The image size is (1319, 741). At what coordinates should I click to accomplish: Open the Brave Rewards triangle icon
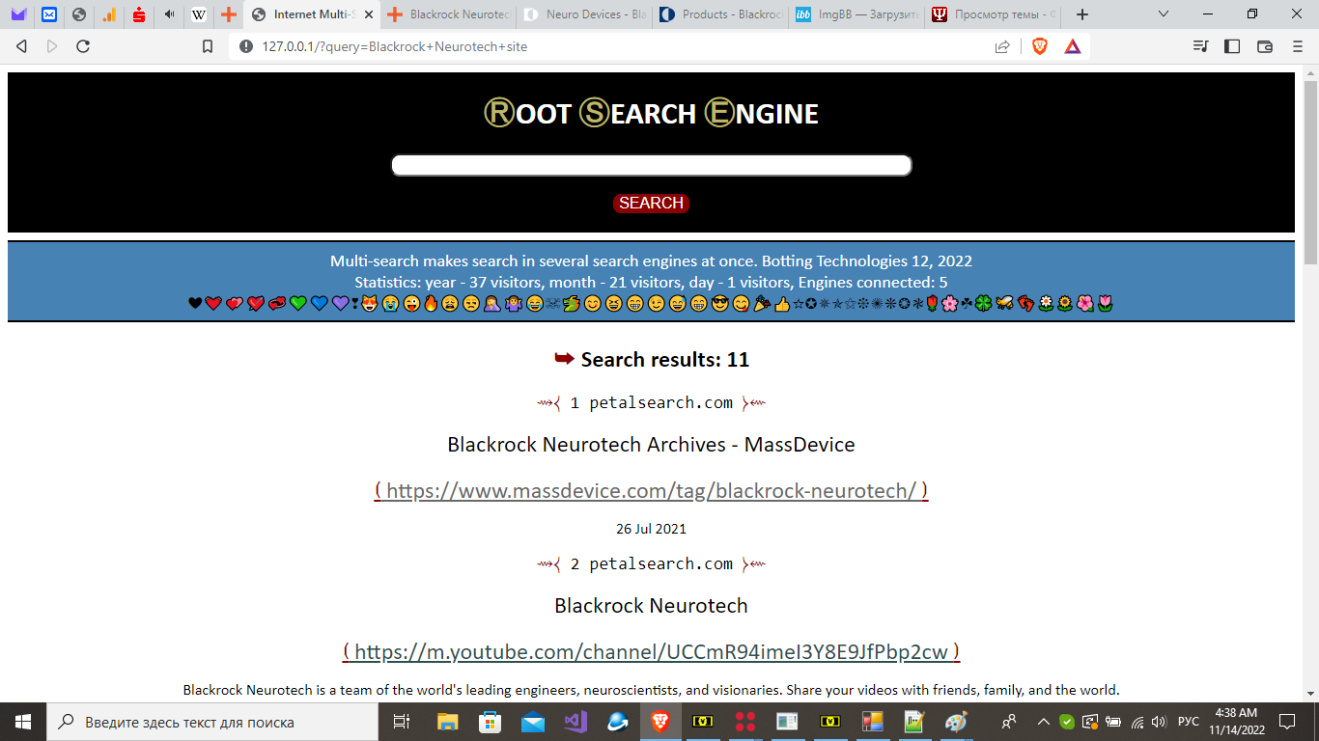click(1073, 46)
